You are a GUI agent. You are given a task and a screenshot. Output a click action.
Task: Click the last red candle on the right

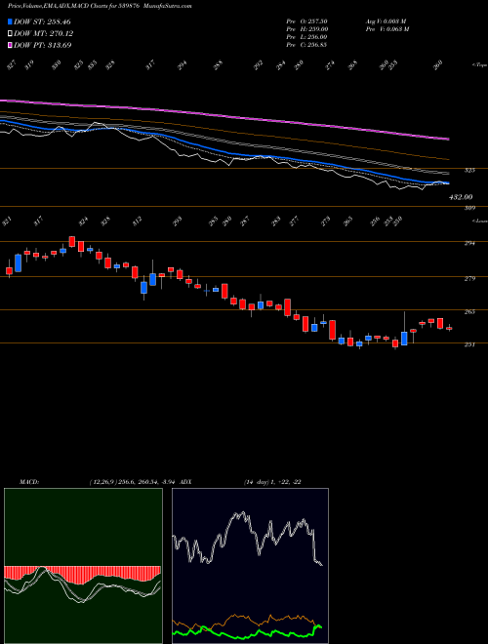click(449, 328)
